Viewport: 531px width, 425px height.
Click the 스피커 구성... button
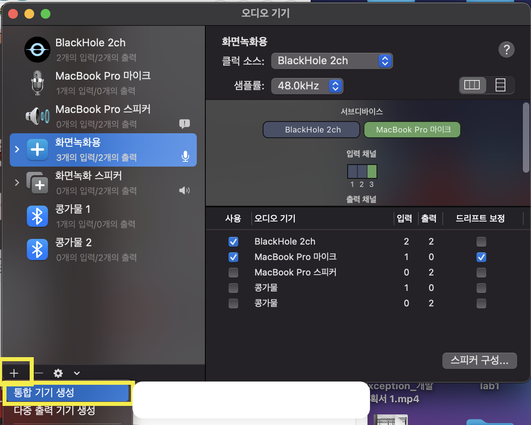[480, 360]
